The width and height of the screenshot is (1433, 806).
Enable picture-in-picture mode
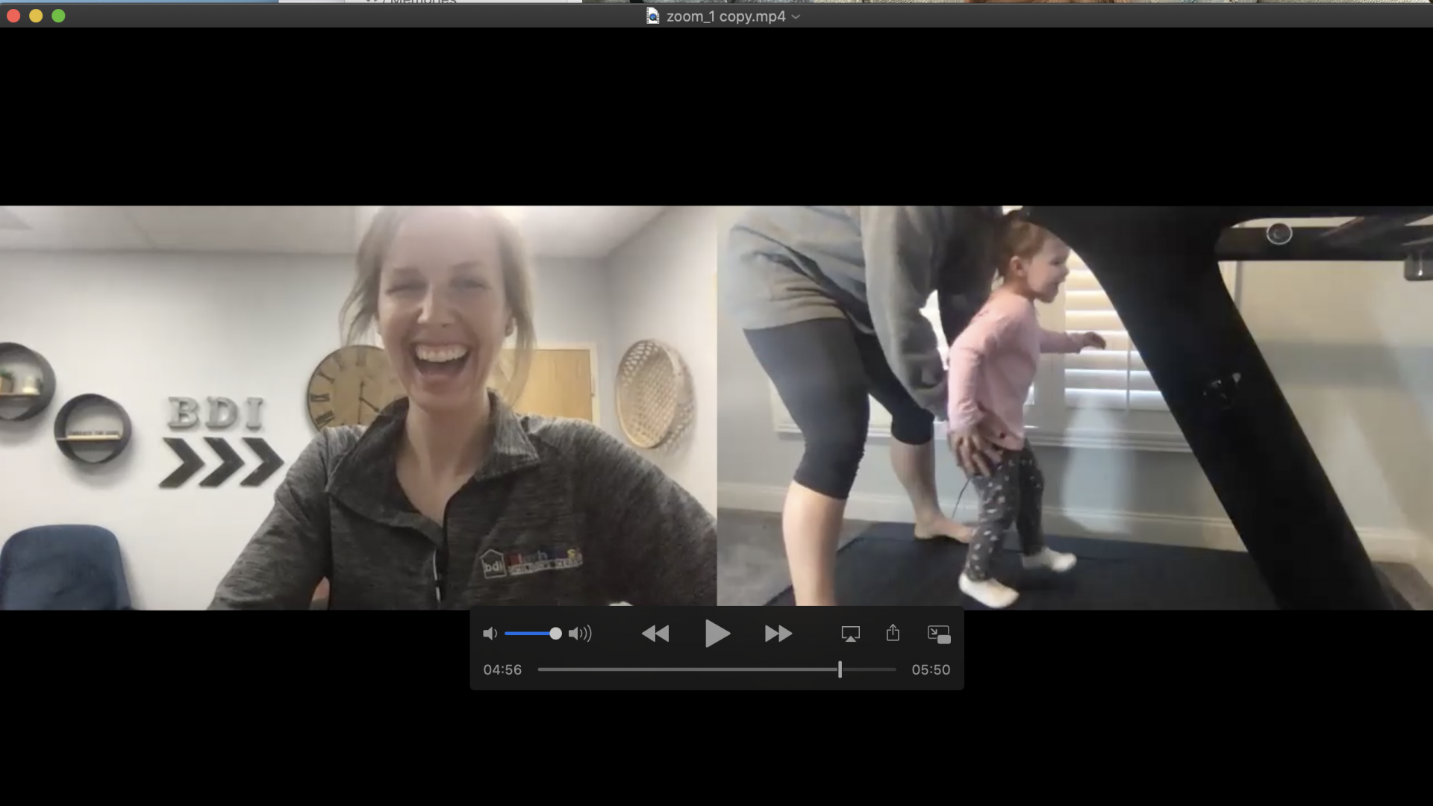tap(938, 634)
